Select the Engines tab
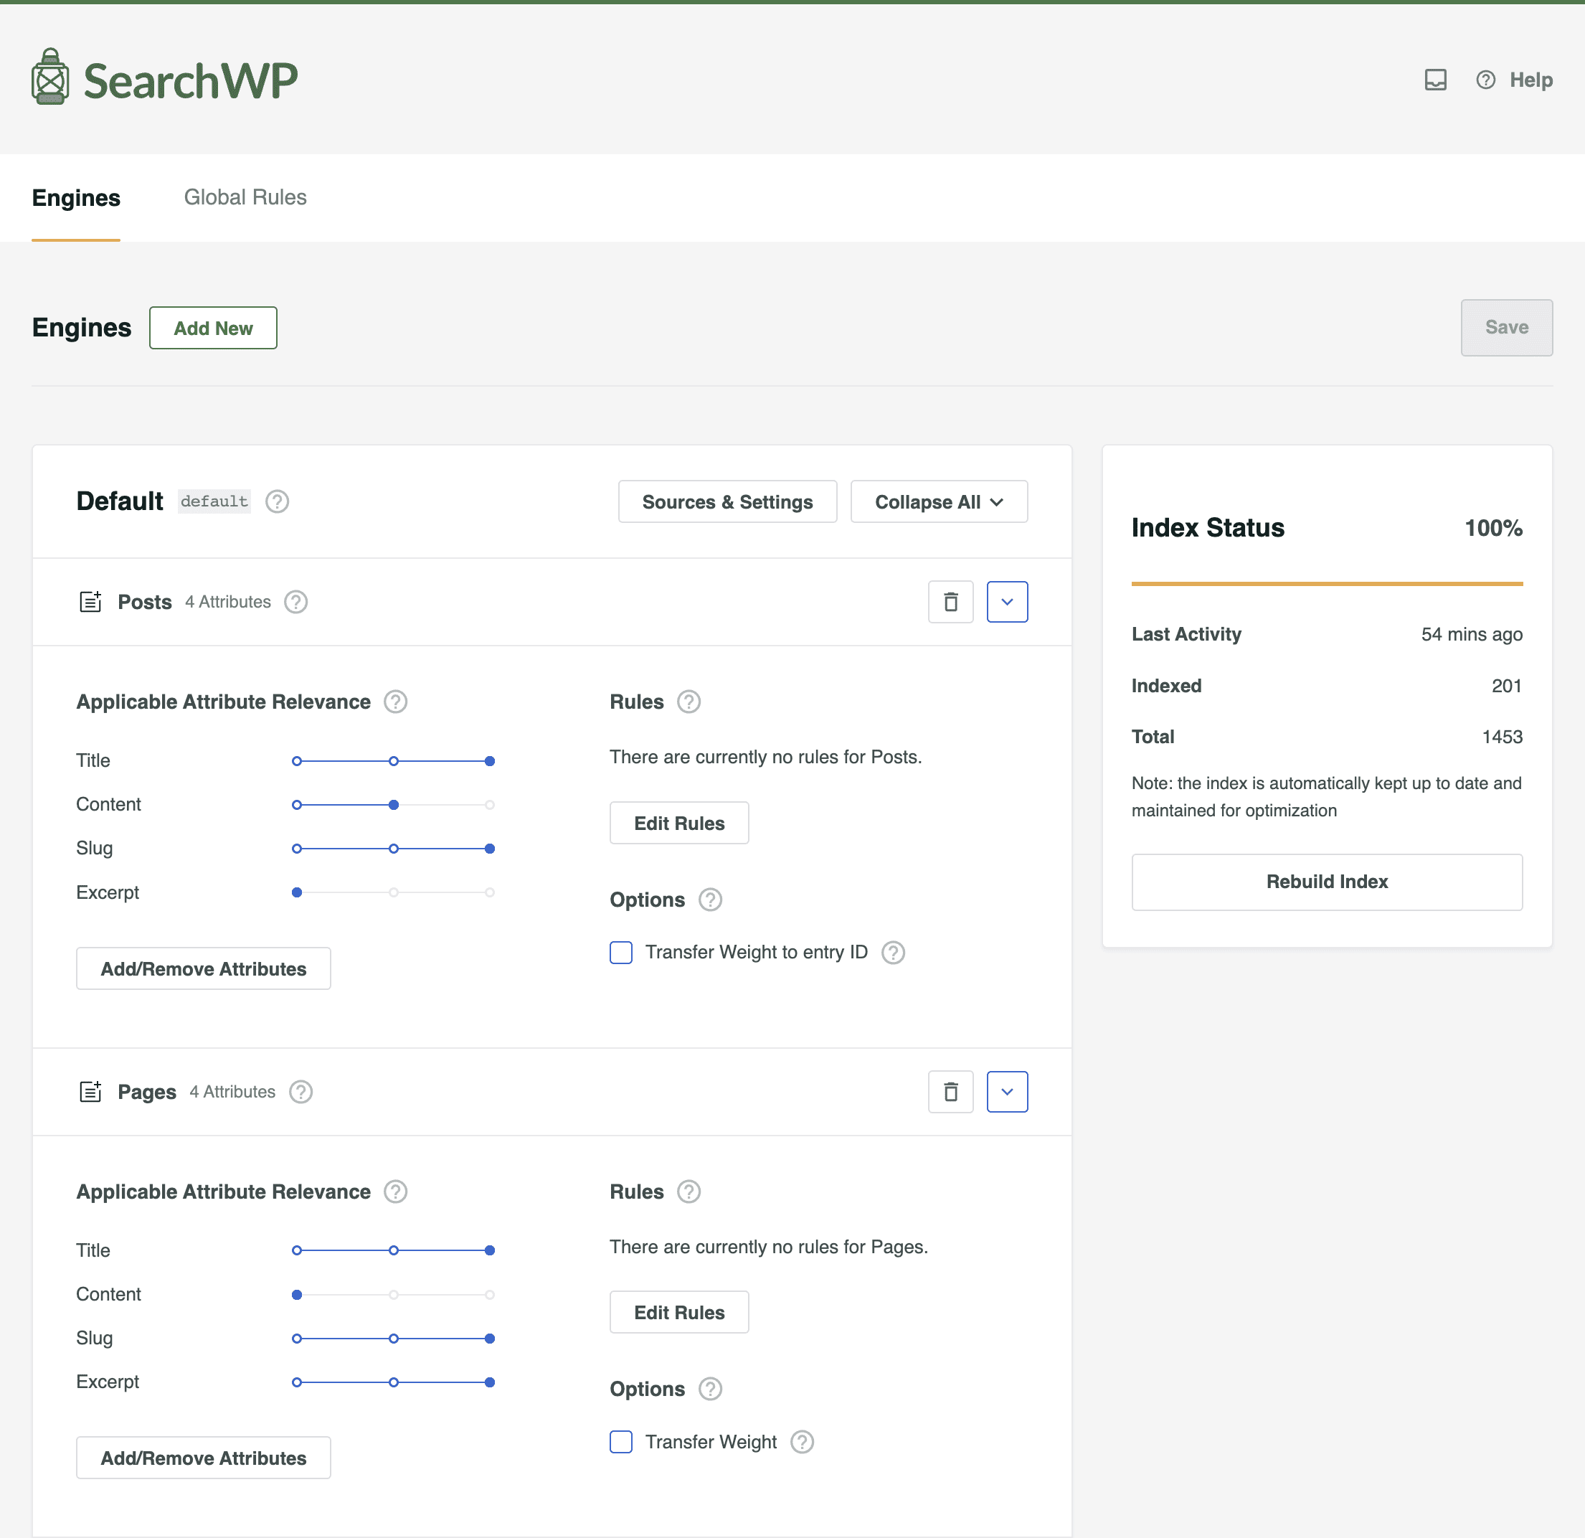1585x1538 pixels. click(x=76, y=197)
